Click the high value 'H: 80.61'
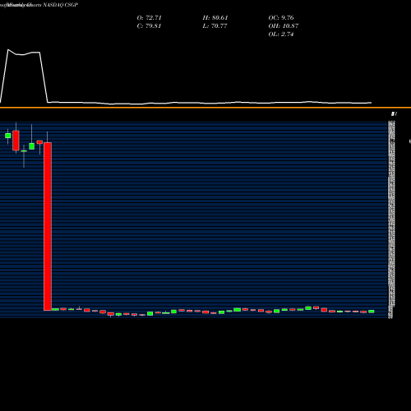This screenshot has height=411, width=411. click(215, 17)
